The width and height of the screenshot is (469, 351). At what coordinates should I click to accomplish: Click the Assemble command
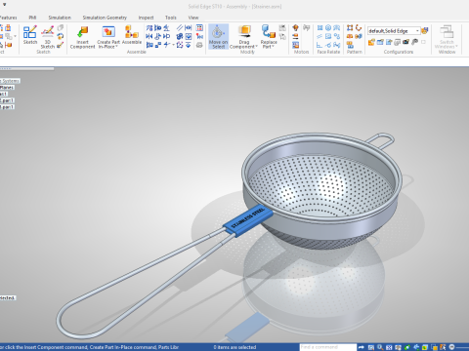point(132,35)
